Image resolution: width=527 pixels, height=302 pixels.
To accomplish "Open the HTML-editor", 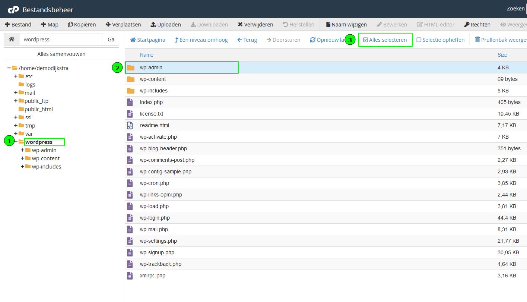I will click(436, 25).
